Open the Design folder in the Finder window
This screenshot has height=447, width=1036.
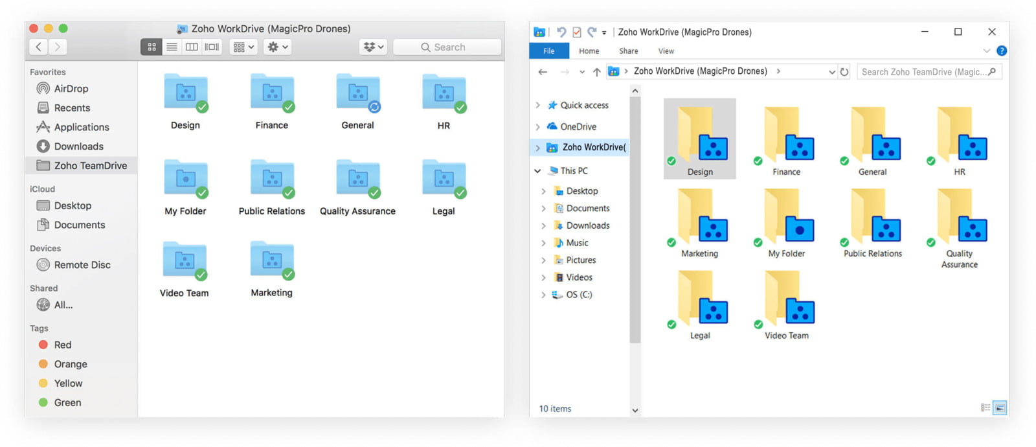[x=186, y=93]
